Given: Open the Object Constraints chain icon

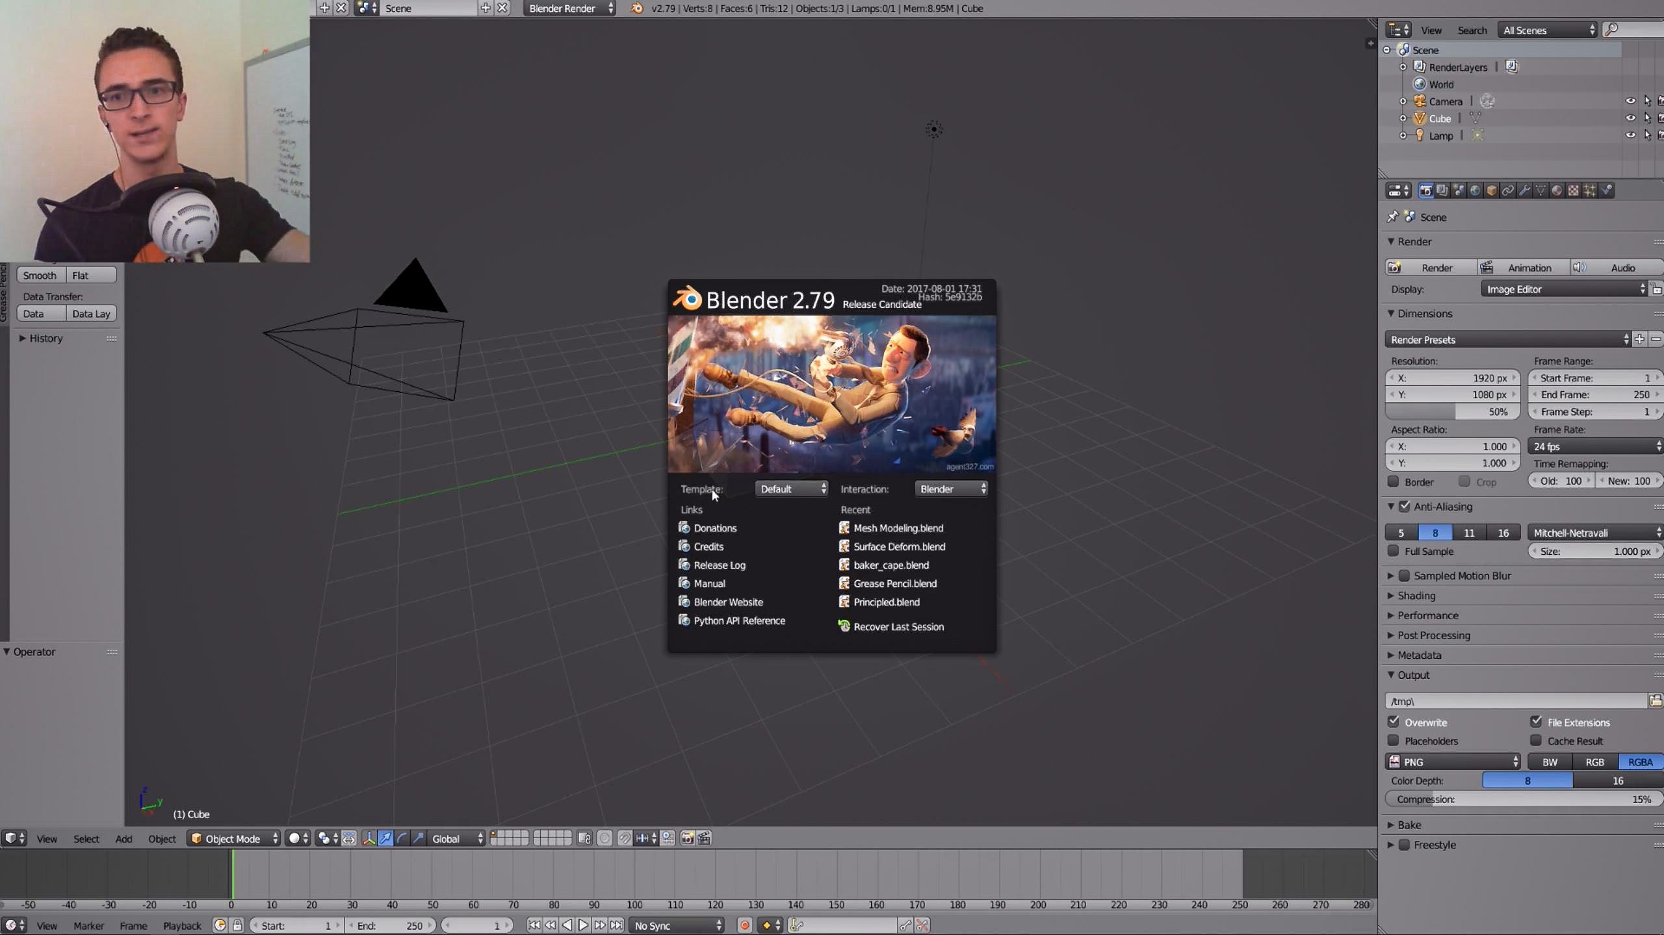Looking at the screenshot, I should pyautogui.click(x=1507, y=190).
